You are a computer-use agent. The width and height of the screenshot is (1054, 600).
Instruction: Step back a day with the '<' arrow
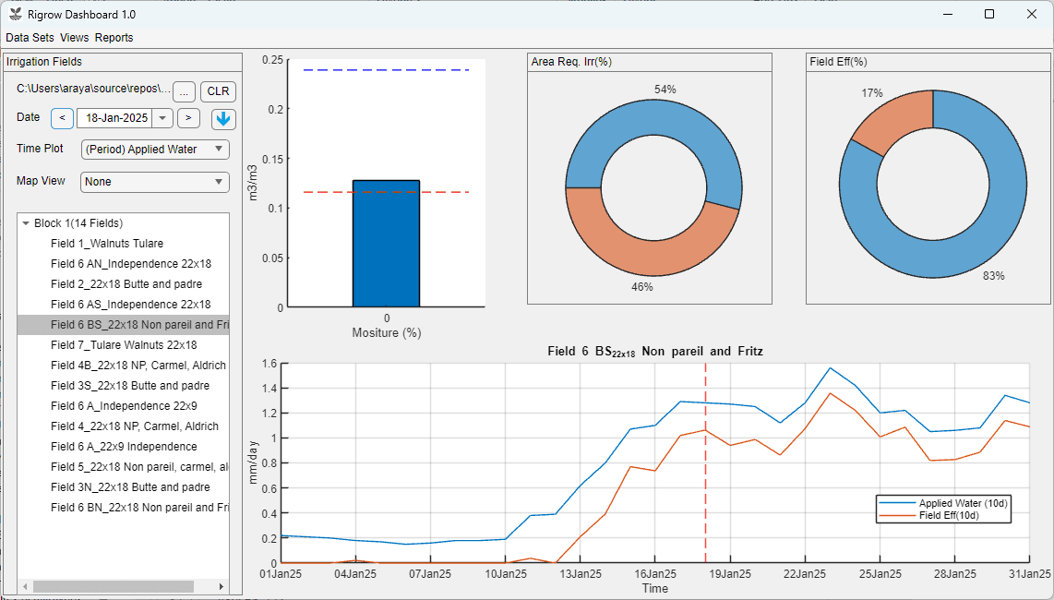tap(61, 118)
